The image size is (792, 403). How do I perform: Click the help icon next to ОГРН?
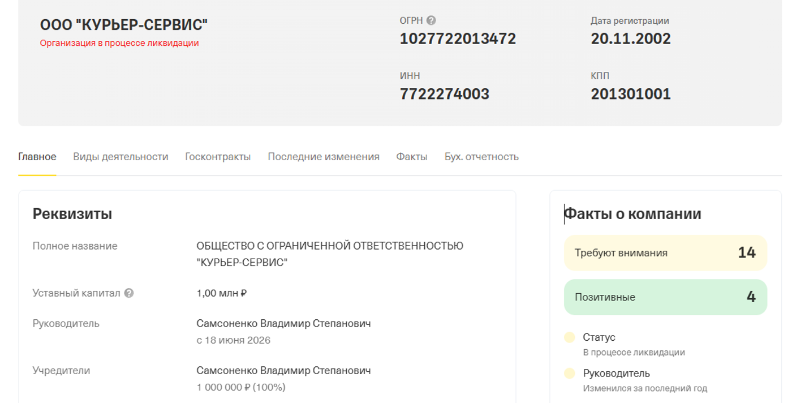click(x=431, y=20)
